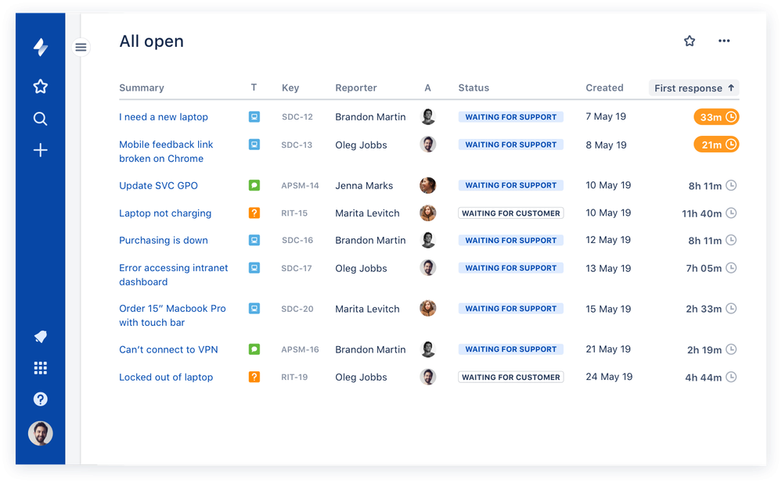Image resolution: width=782 pixels, height=483 pixels.
Task: Click orange question icon for RIT-19
Action: coord(254,377)
